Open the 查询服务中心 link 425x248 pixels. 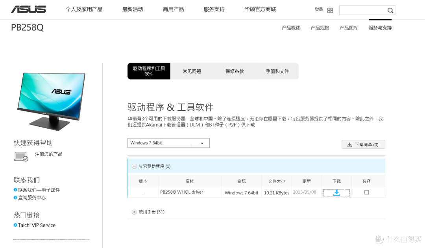coord(32,198)
